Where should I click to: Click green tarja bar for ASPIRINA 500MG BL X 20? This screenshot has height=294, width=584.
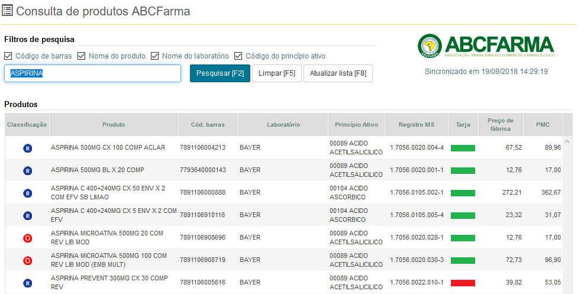(463, 171)
